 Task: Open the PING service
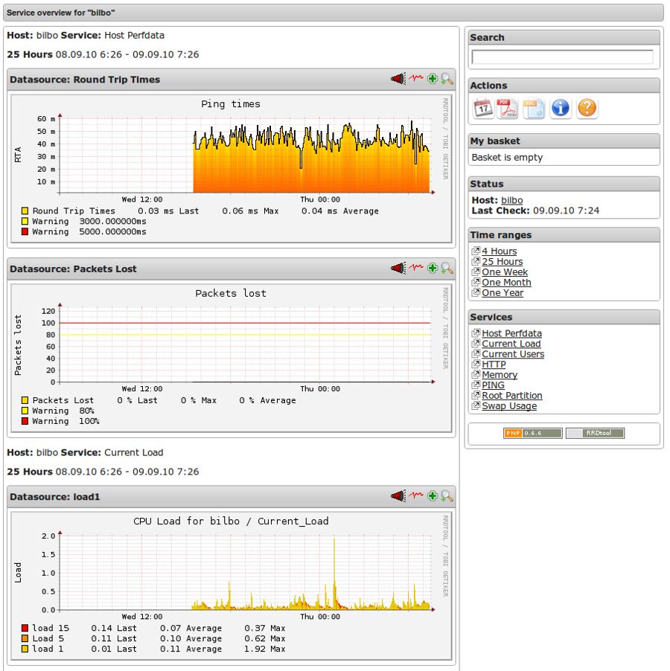click(494, 385)
